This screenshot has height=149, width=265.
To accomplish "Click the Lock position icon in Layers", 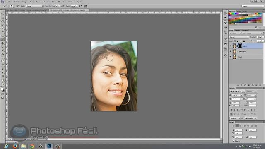I will [241, 41].
